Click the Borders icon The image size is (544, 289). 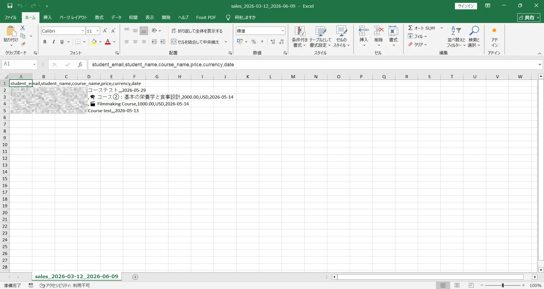78,42
